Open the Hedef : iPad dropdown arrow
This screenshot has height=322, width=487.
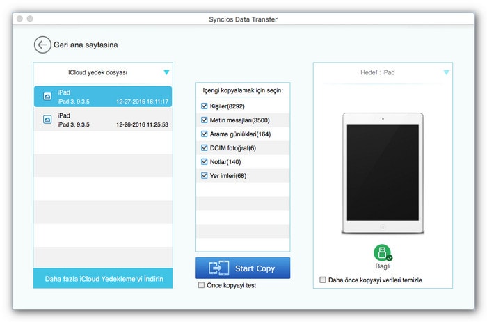tap(447, 72)
